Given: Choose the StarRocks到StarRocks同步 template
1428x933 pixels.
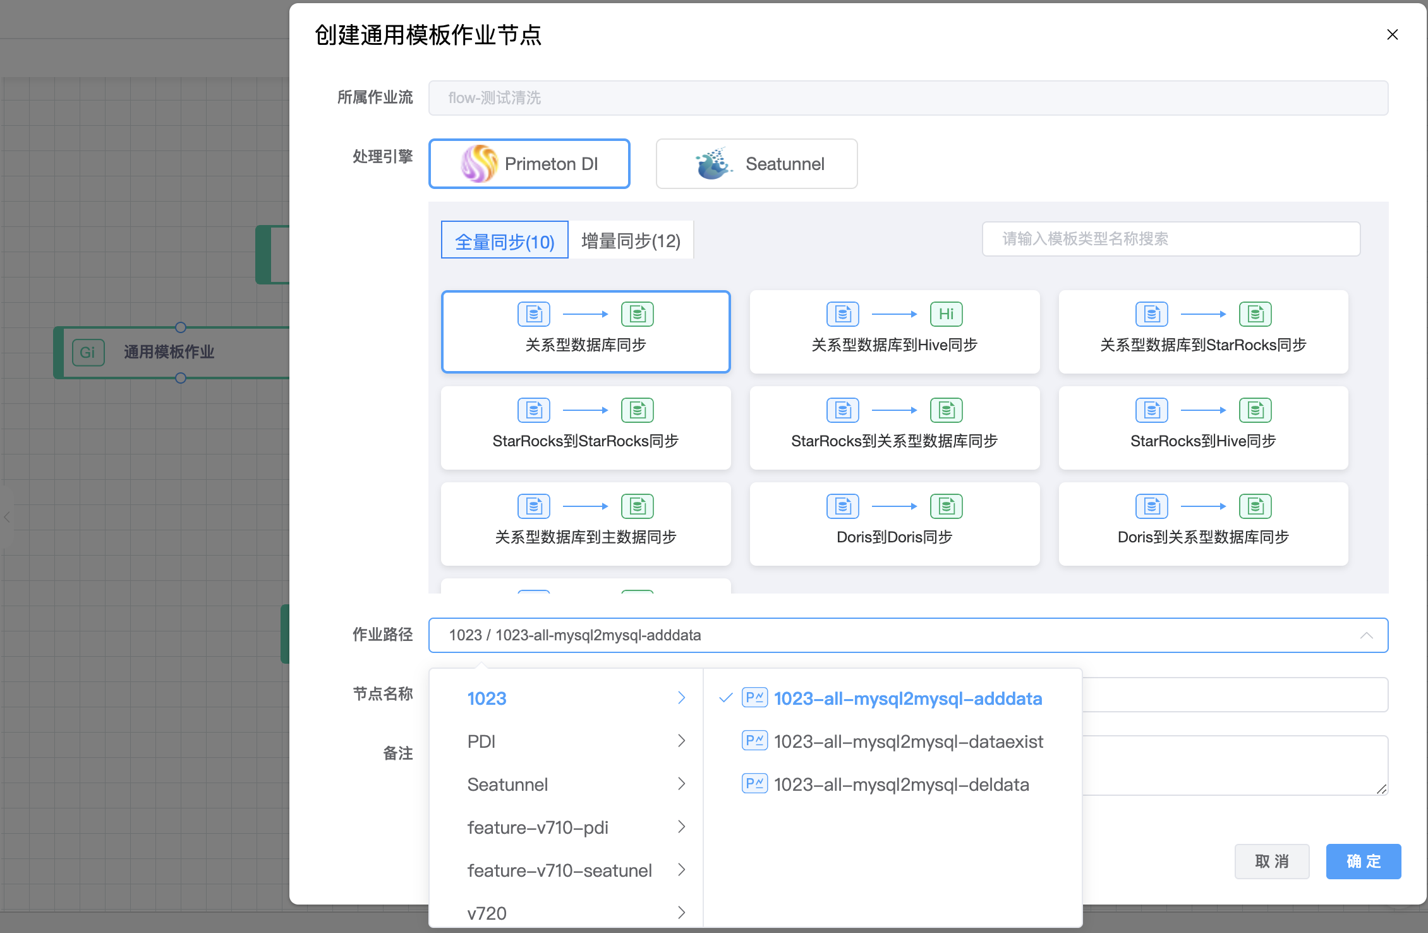Looking at the screenshot, I should (586, 428).
